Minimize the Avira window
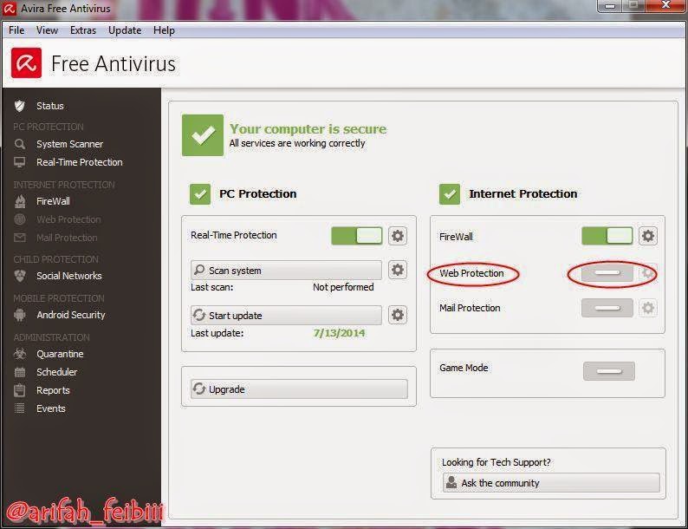Screen dimensions: 688x529 [610, 6]
